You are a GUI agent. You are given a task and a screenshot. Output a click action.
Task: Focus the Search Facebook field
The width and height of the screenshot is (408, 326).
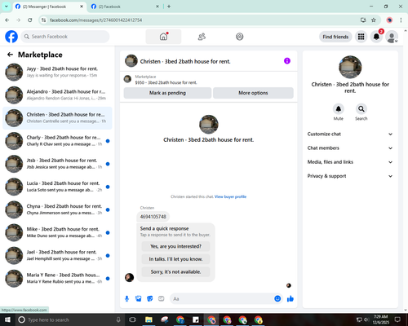(65, 37)
